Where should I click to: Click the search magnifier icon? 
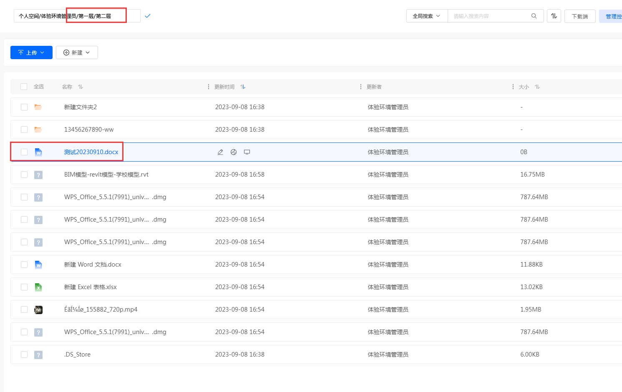pyautogui.click(x=534, y=16)
